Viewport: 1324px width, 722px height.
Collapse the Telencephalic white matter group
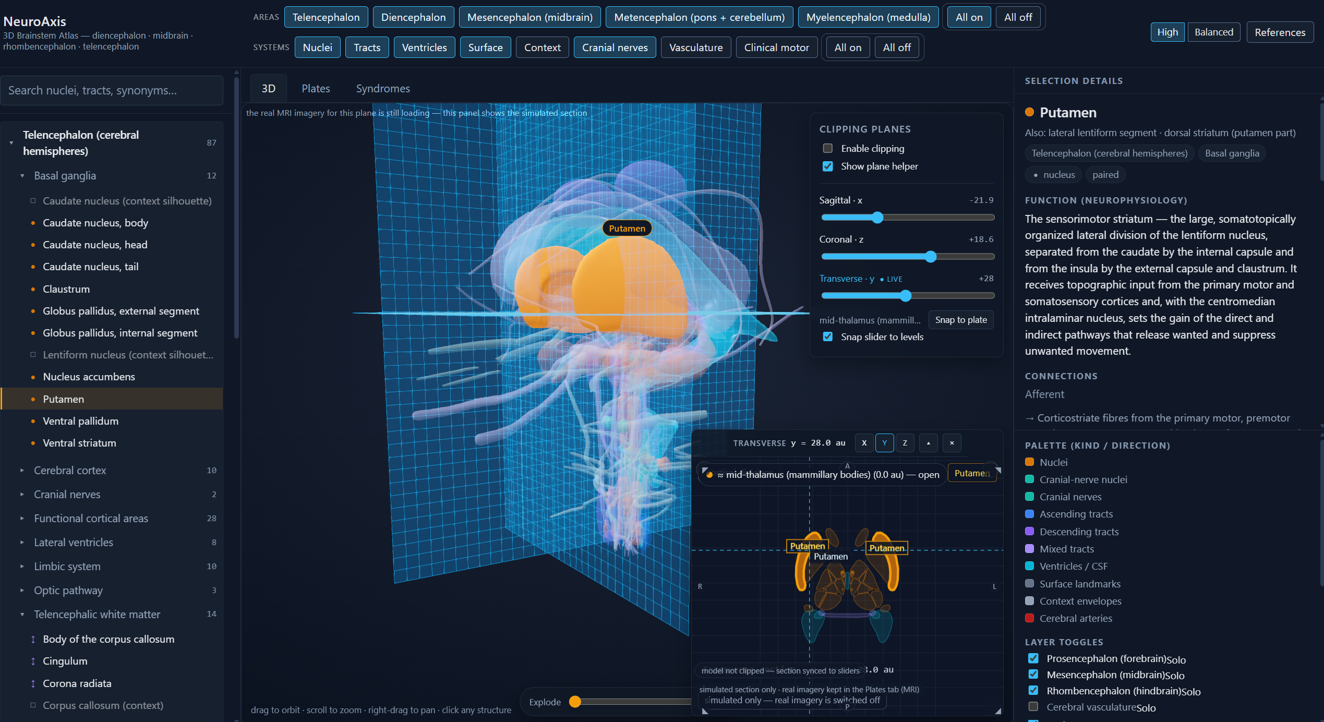tap(22, 615)
